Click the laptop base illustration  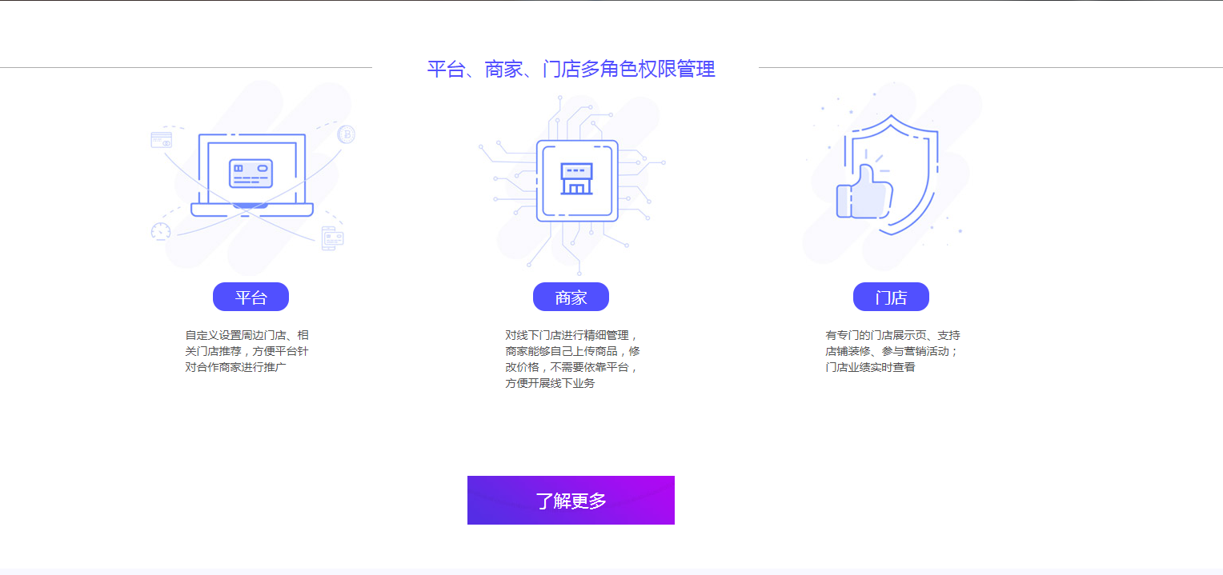[x=252, y=210]
